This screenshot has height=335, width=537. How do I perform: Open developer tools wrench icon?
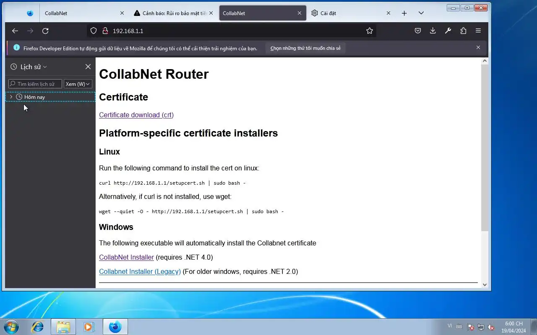click(448, 31)
